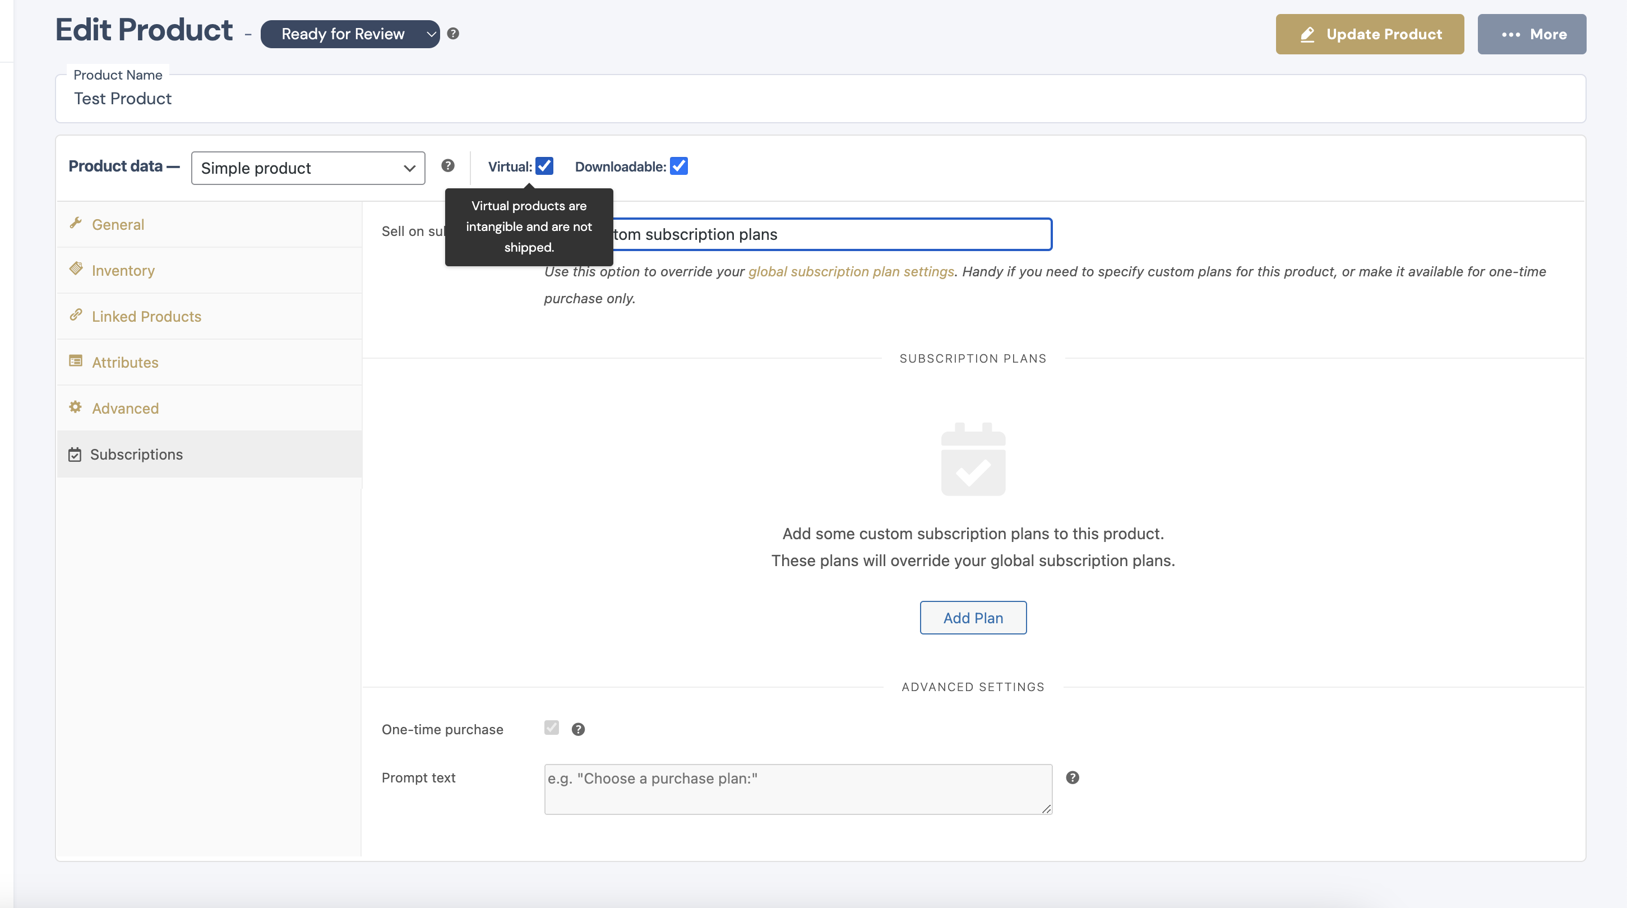Click the Linked Products chain icon

76,314
